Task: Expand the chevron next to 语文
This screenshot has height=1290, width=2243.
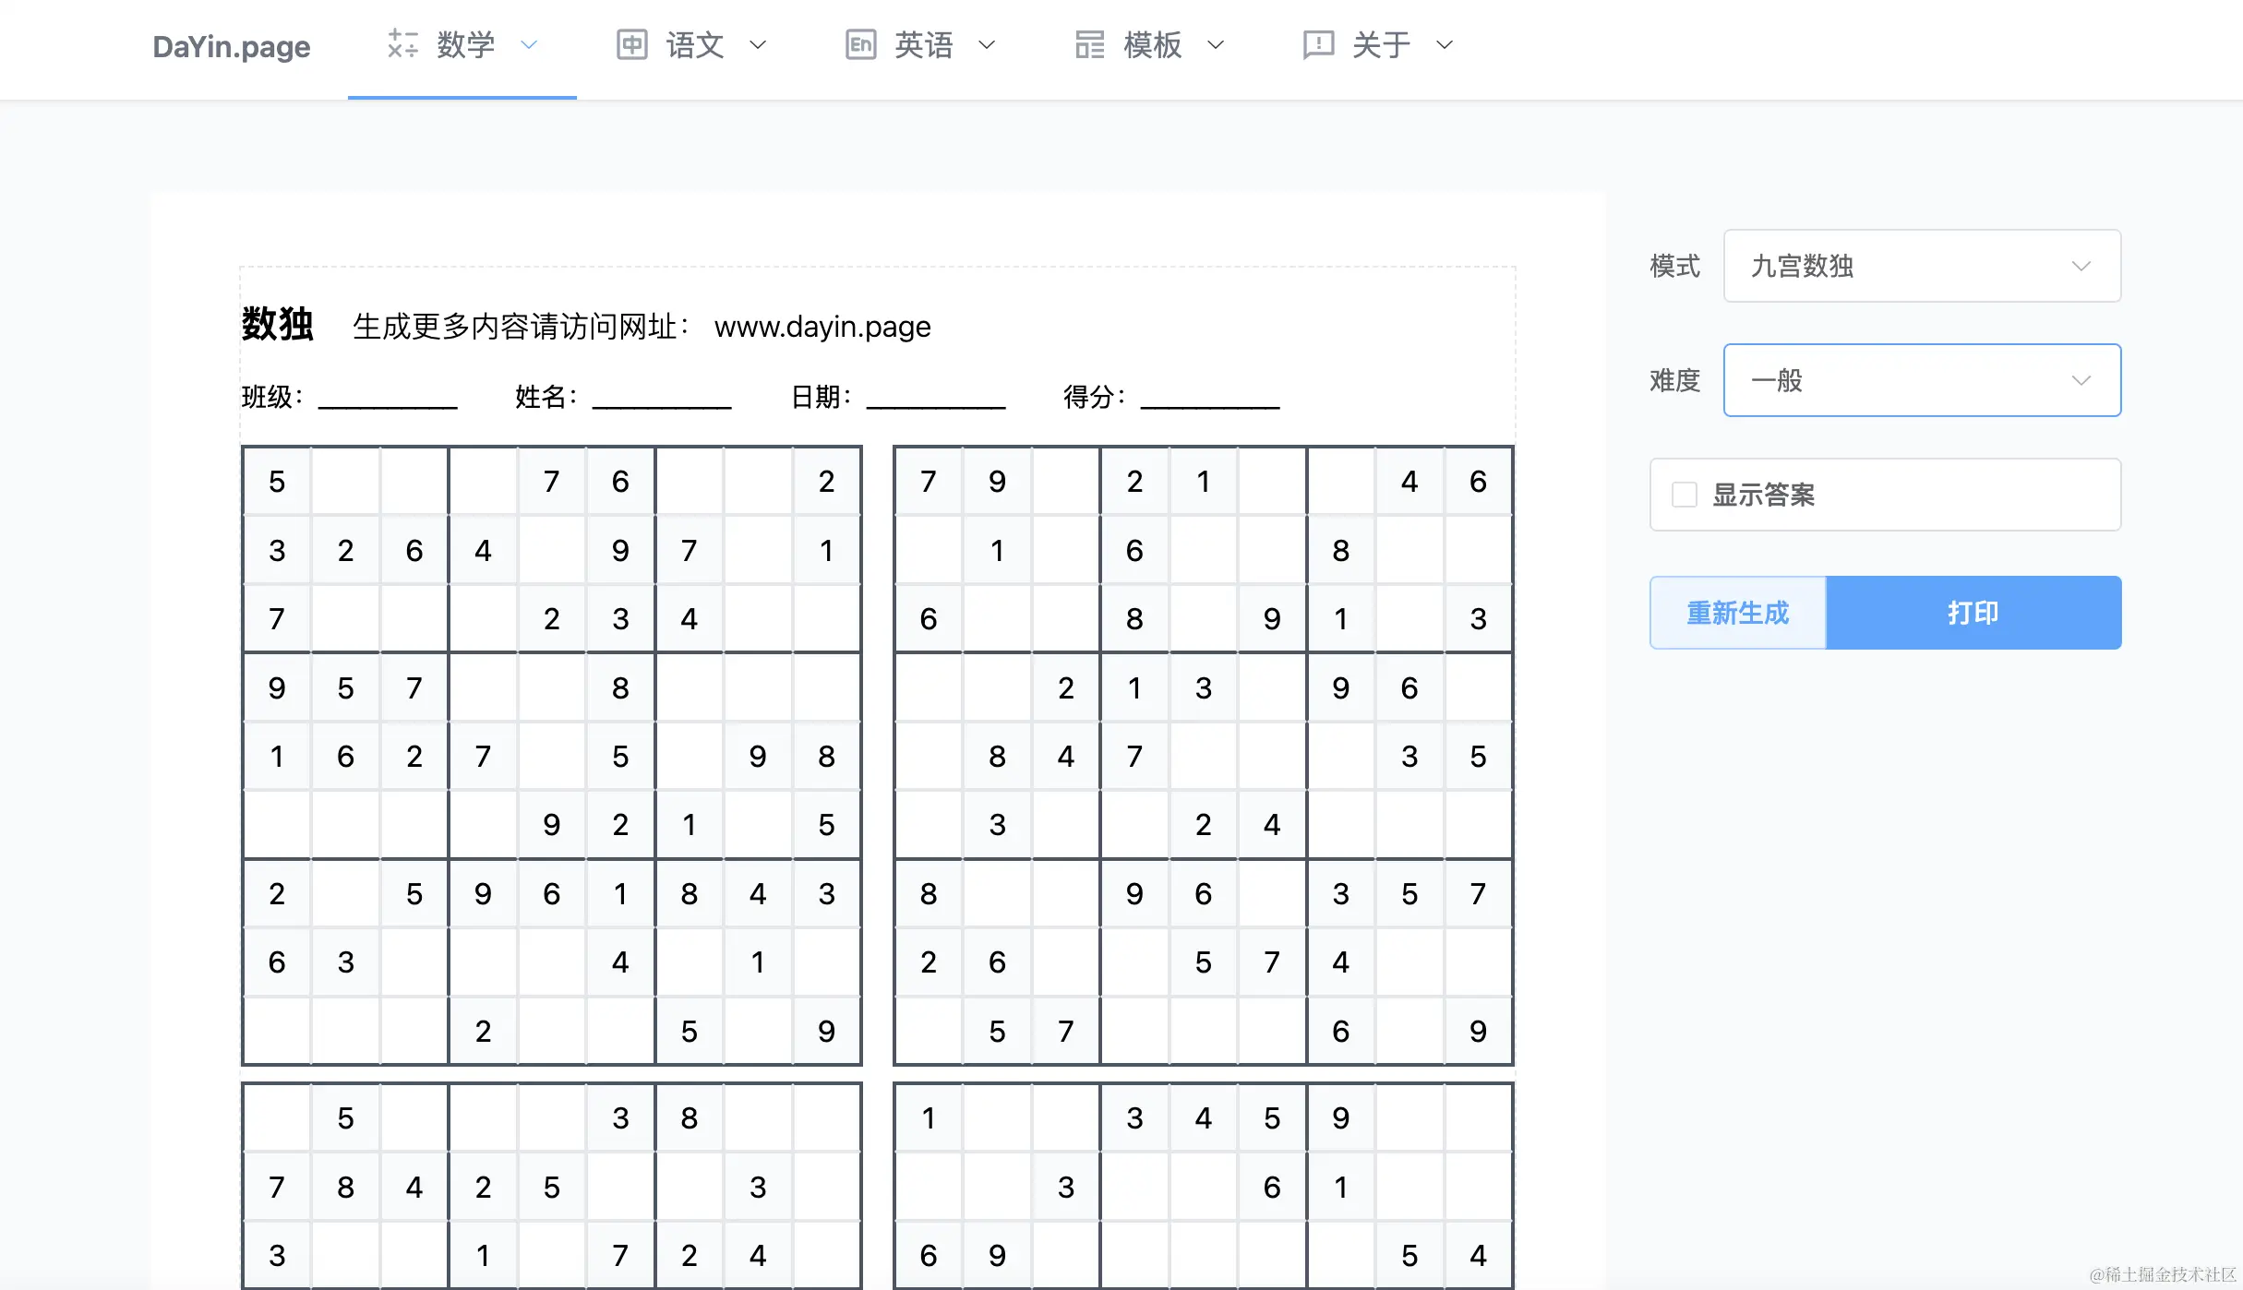Action: [x=758, y=44]
